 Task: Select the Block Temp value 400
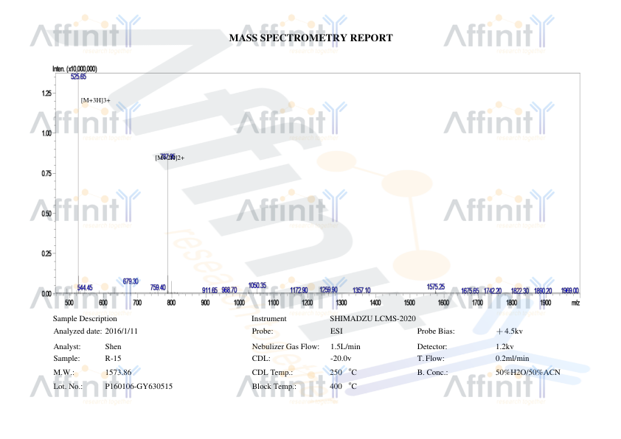coord(336,387)
